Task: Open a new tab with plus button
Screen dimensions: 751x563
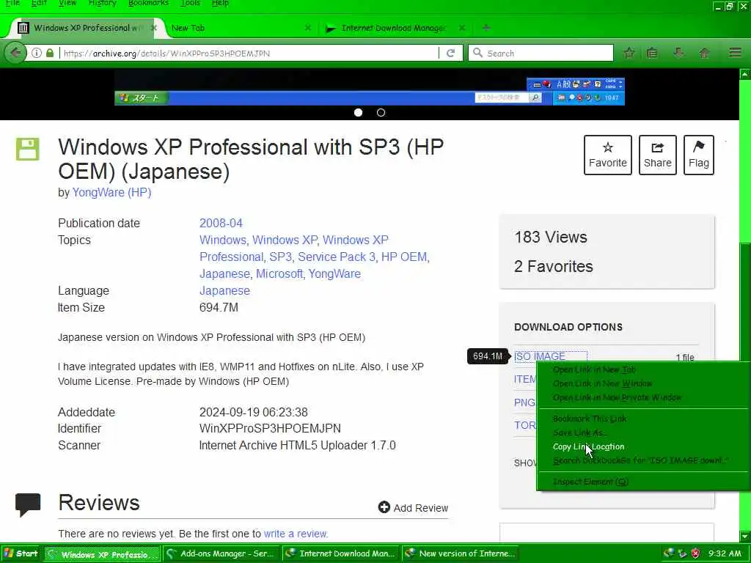Action: click(486, 28)
